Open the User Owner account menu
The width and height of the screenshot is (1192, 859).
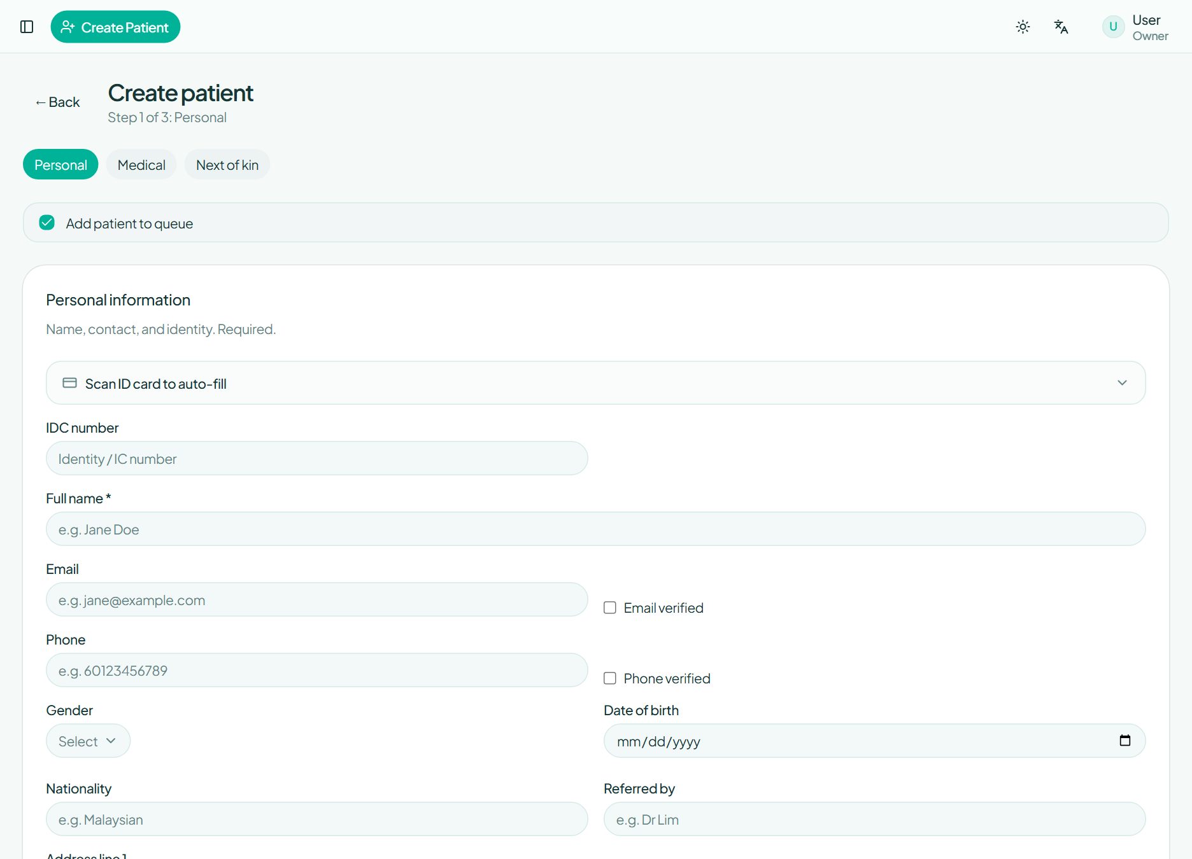[1135, 27]
